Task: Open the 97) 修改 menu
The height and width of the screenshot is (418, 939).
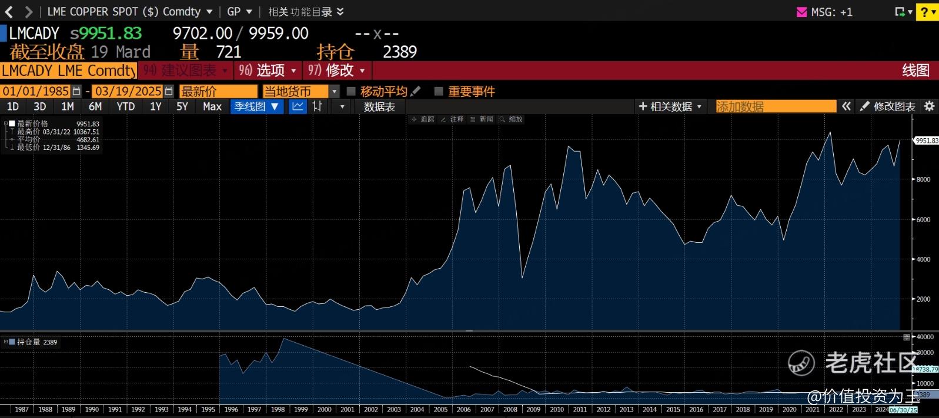Action: click(336, 71)
